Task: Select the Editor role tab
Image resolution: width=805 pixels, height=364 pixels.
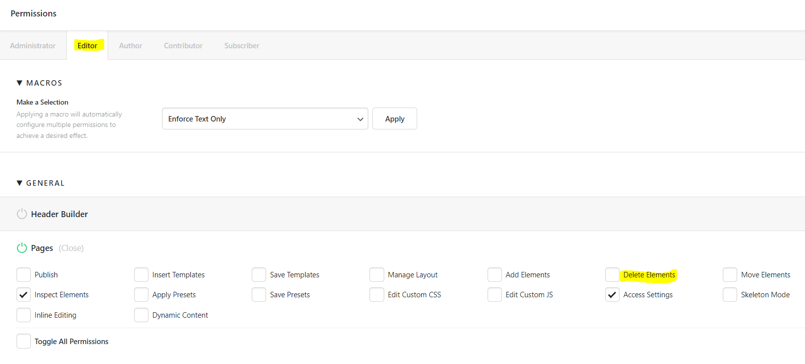Action: point(87,45)
